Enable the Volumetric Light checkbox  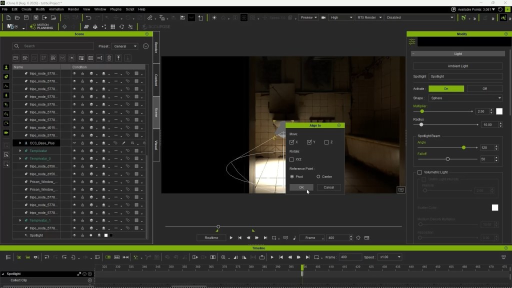coord(419,172)
